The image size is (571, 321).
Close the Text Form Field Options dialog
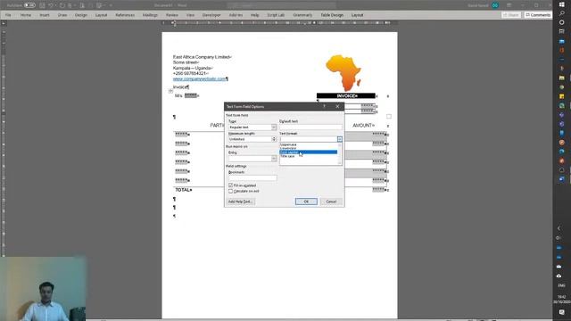click(x=337, y=106)
